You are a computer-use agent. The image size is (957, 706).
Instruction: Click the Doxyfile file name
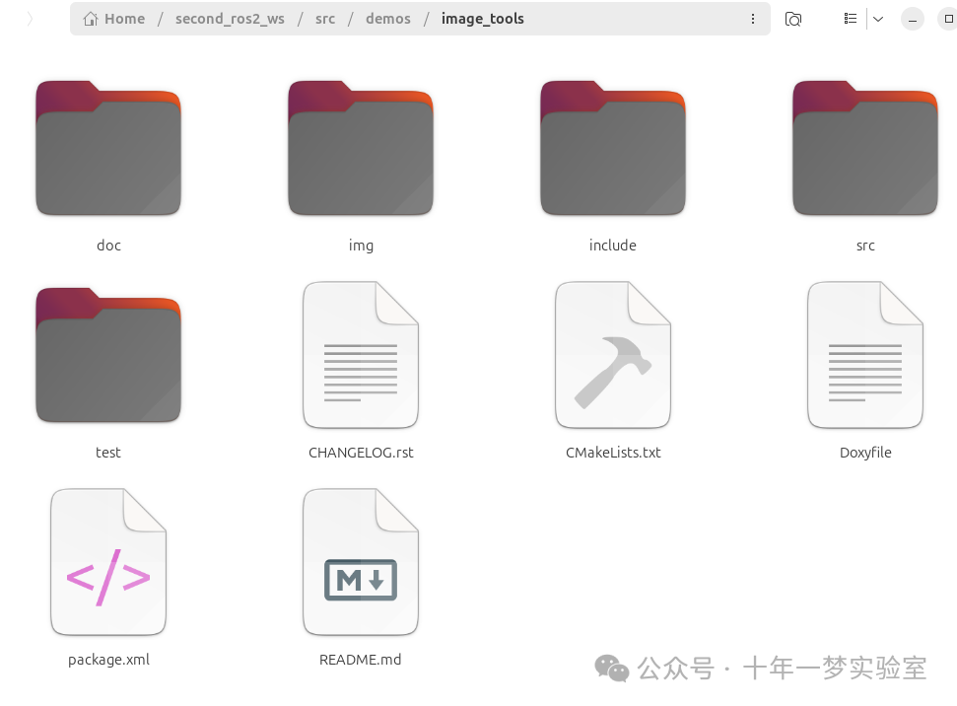865,453
